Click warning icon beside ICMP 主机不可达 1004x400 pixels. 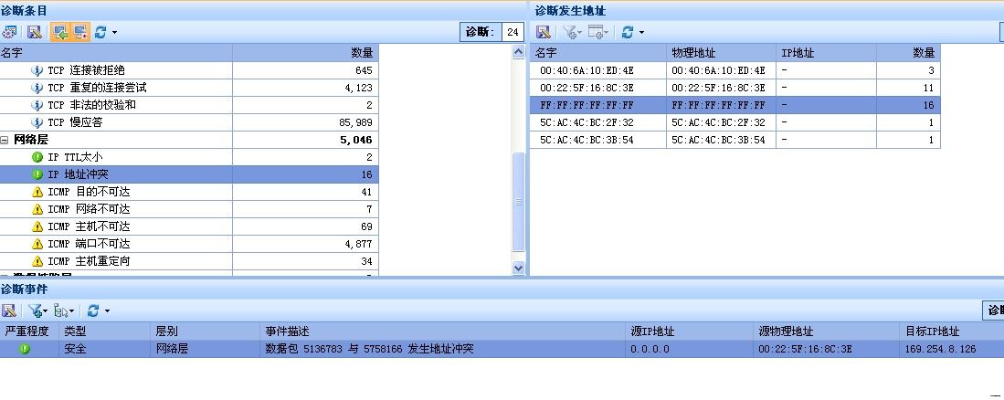click(37, 226)
